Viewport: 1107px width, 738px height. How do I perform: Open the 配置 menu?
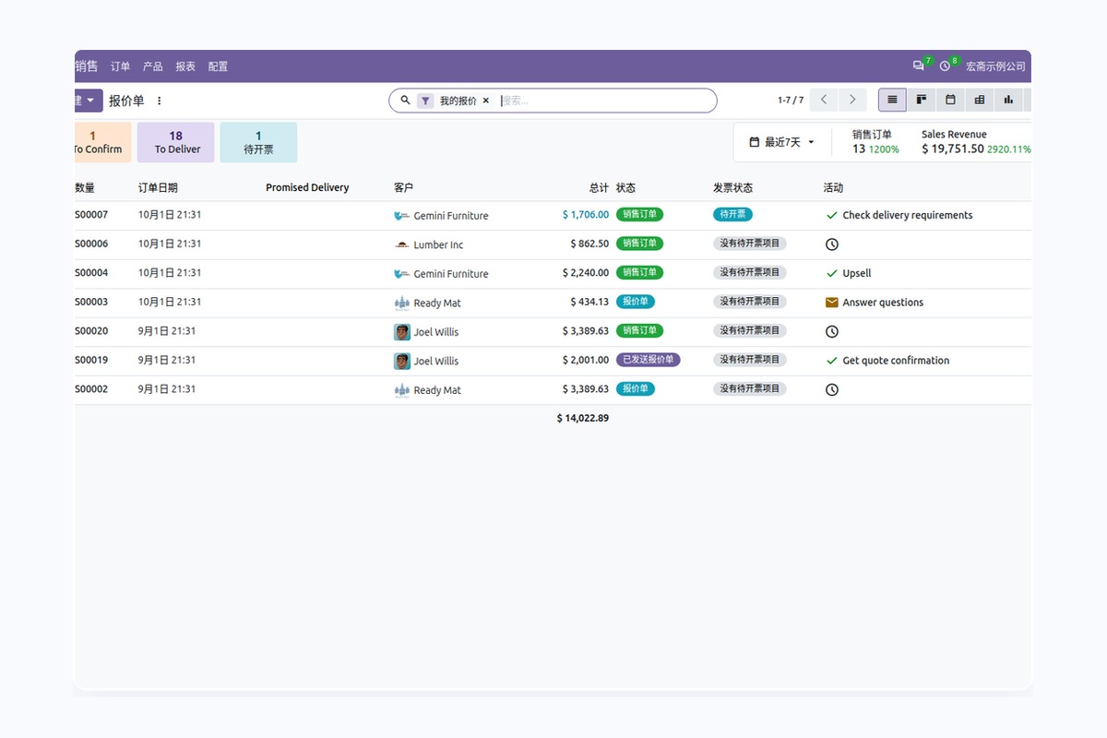click(218, 66)
